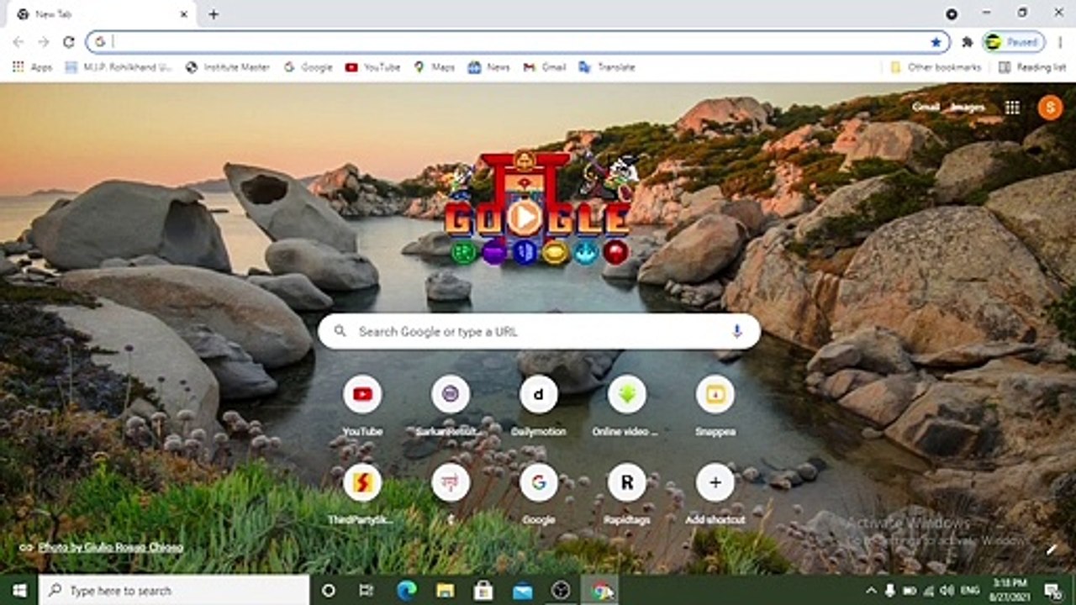Open the Reading list panel
This screenshot has height=605, width=1076.
tap(1032, 67)
